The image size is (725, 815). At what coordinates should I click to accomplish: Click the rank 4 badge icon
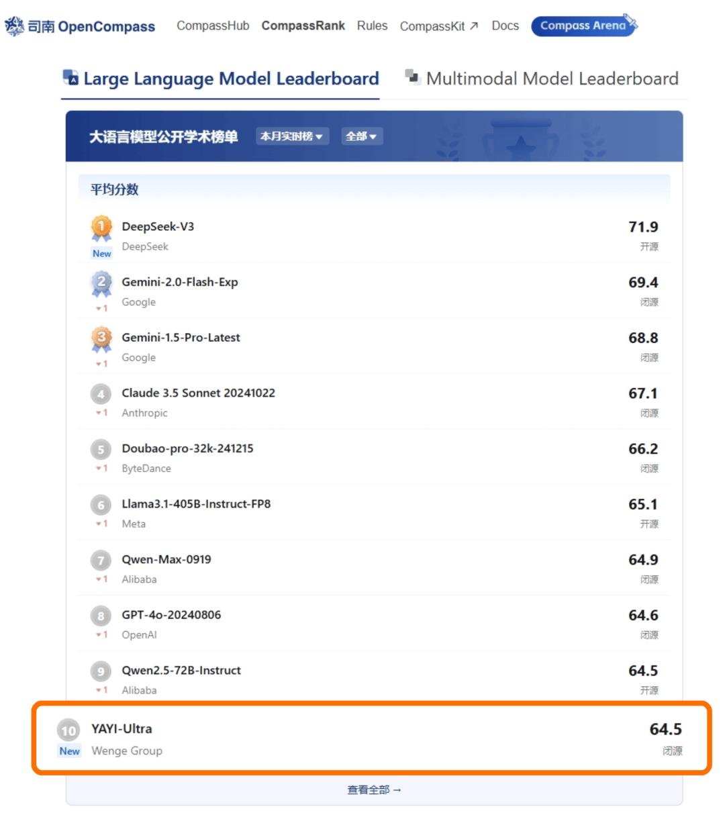click(101, 394)
